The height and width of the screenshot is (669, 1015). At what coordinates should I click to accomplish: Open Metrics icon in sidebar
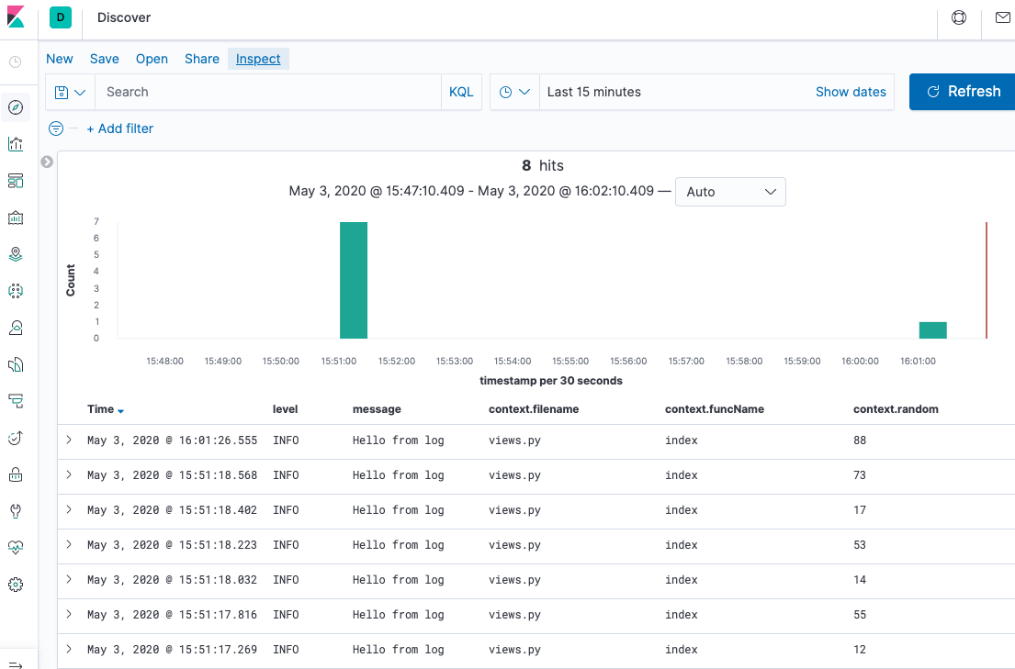pyautogui.click(x=16, y=328)
